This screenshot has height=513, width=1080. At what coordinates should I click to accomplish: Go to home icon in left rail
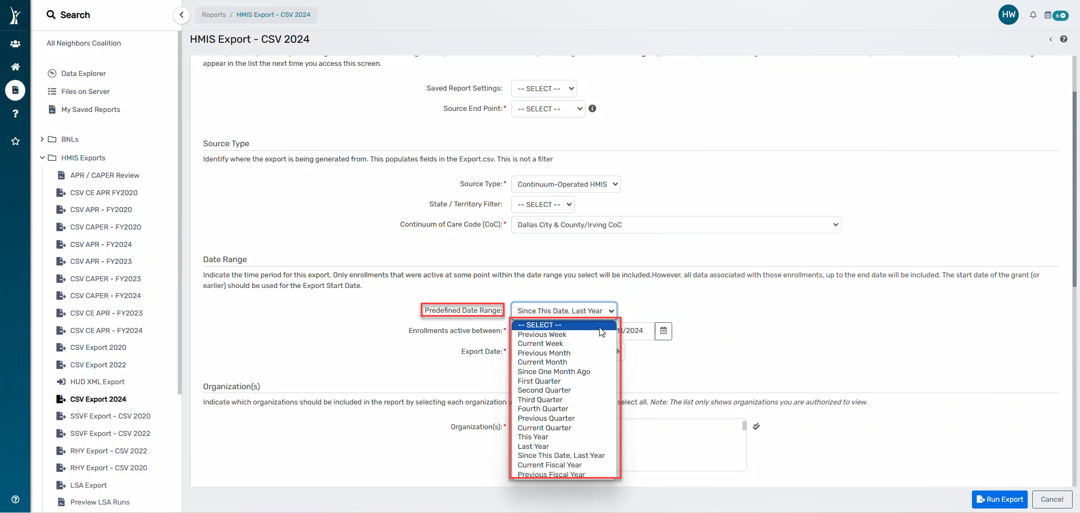point(15,67)
